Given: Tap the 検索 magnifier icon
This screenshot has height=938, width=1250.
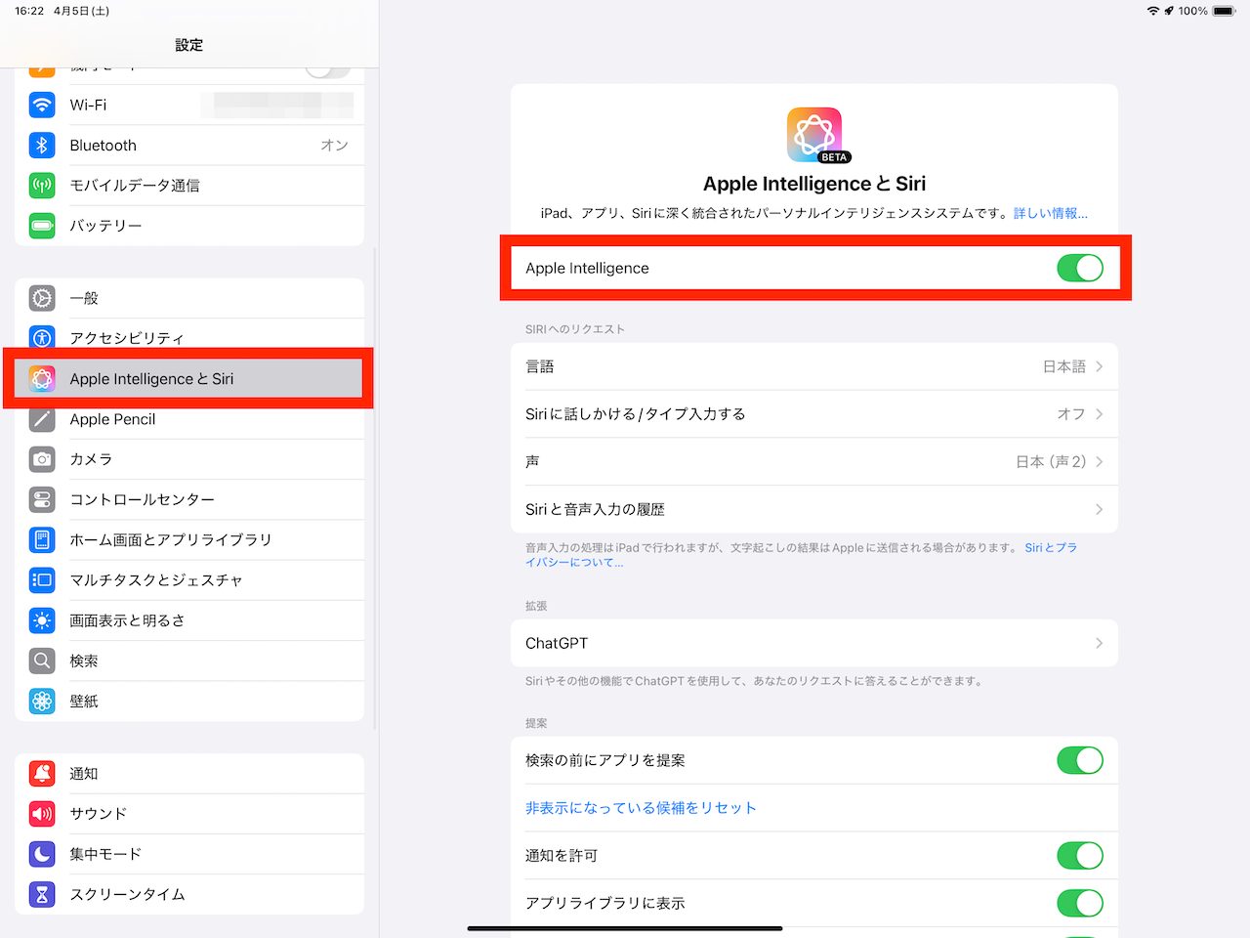Looking at the screenshot, I should (x=42, y=661).
